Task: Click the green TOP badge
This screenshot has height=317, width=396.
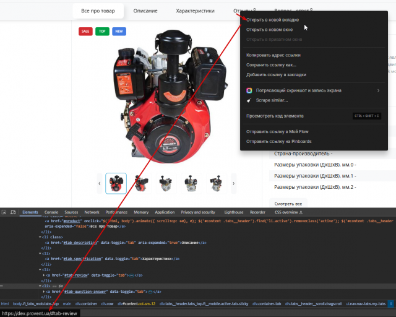Action: click(102, 32)
